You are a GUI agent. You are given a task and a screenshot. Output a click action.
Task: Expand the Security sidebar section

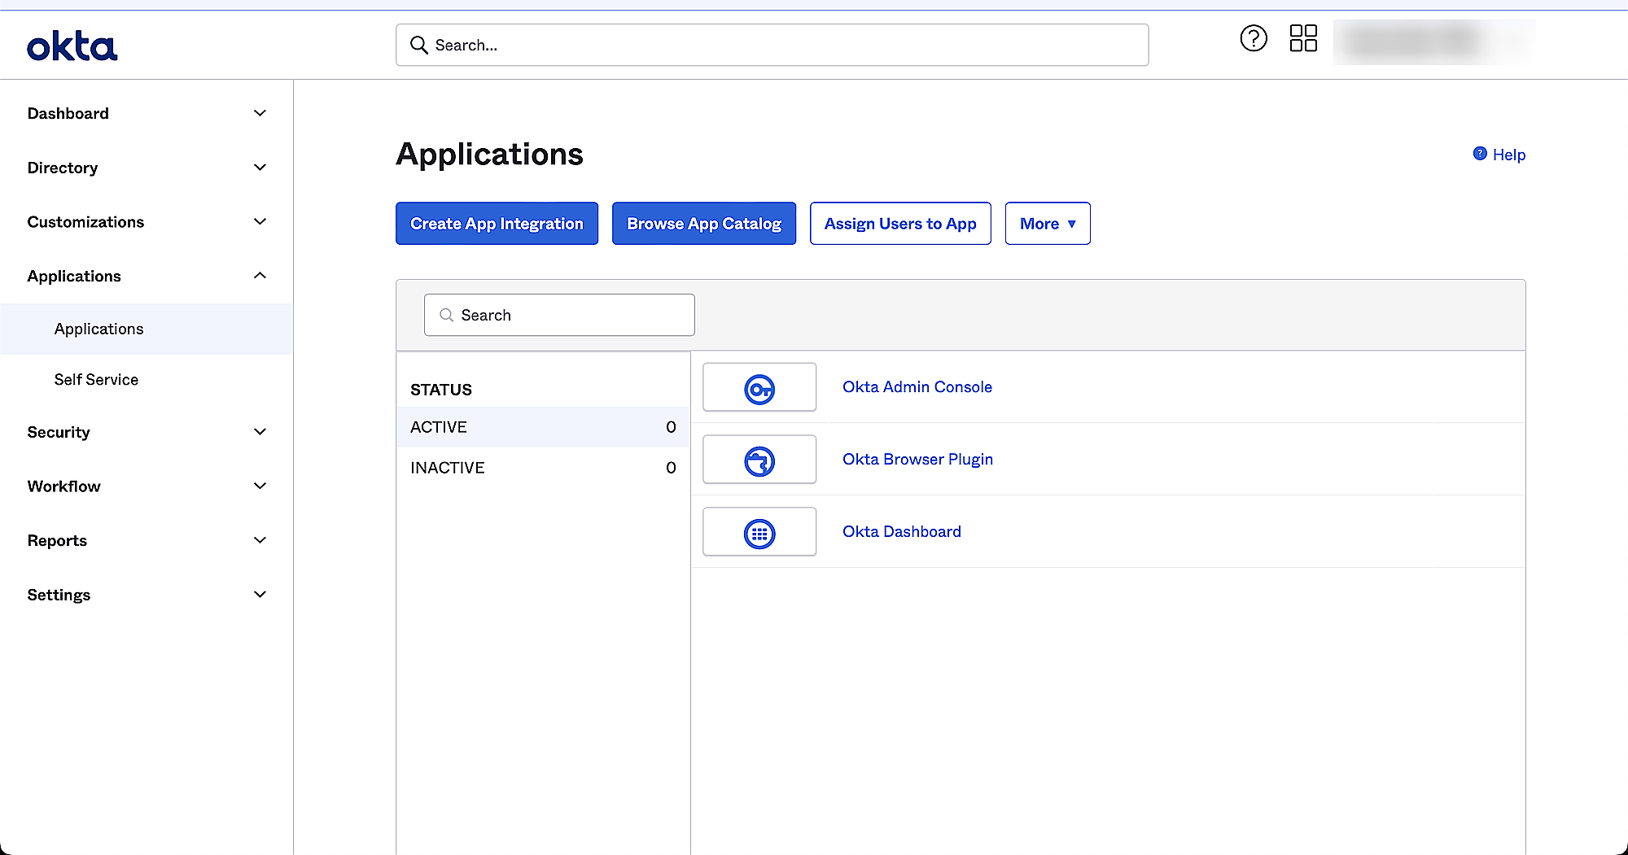click(260, 432)
